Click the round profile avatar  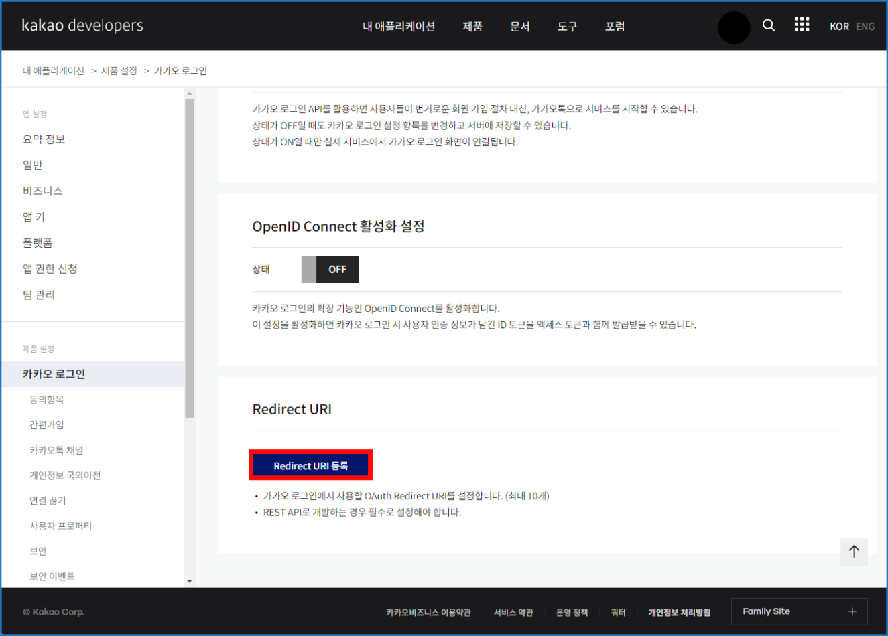[x=734, y=27]
